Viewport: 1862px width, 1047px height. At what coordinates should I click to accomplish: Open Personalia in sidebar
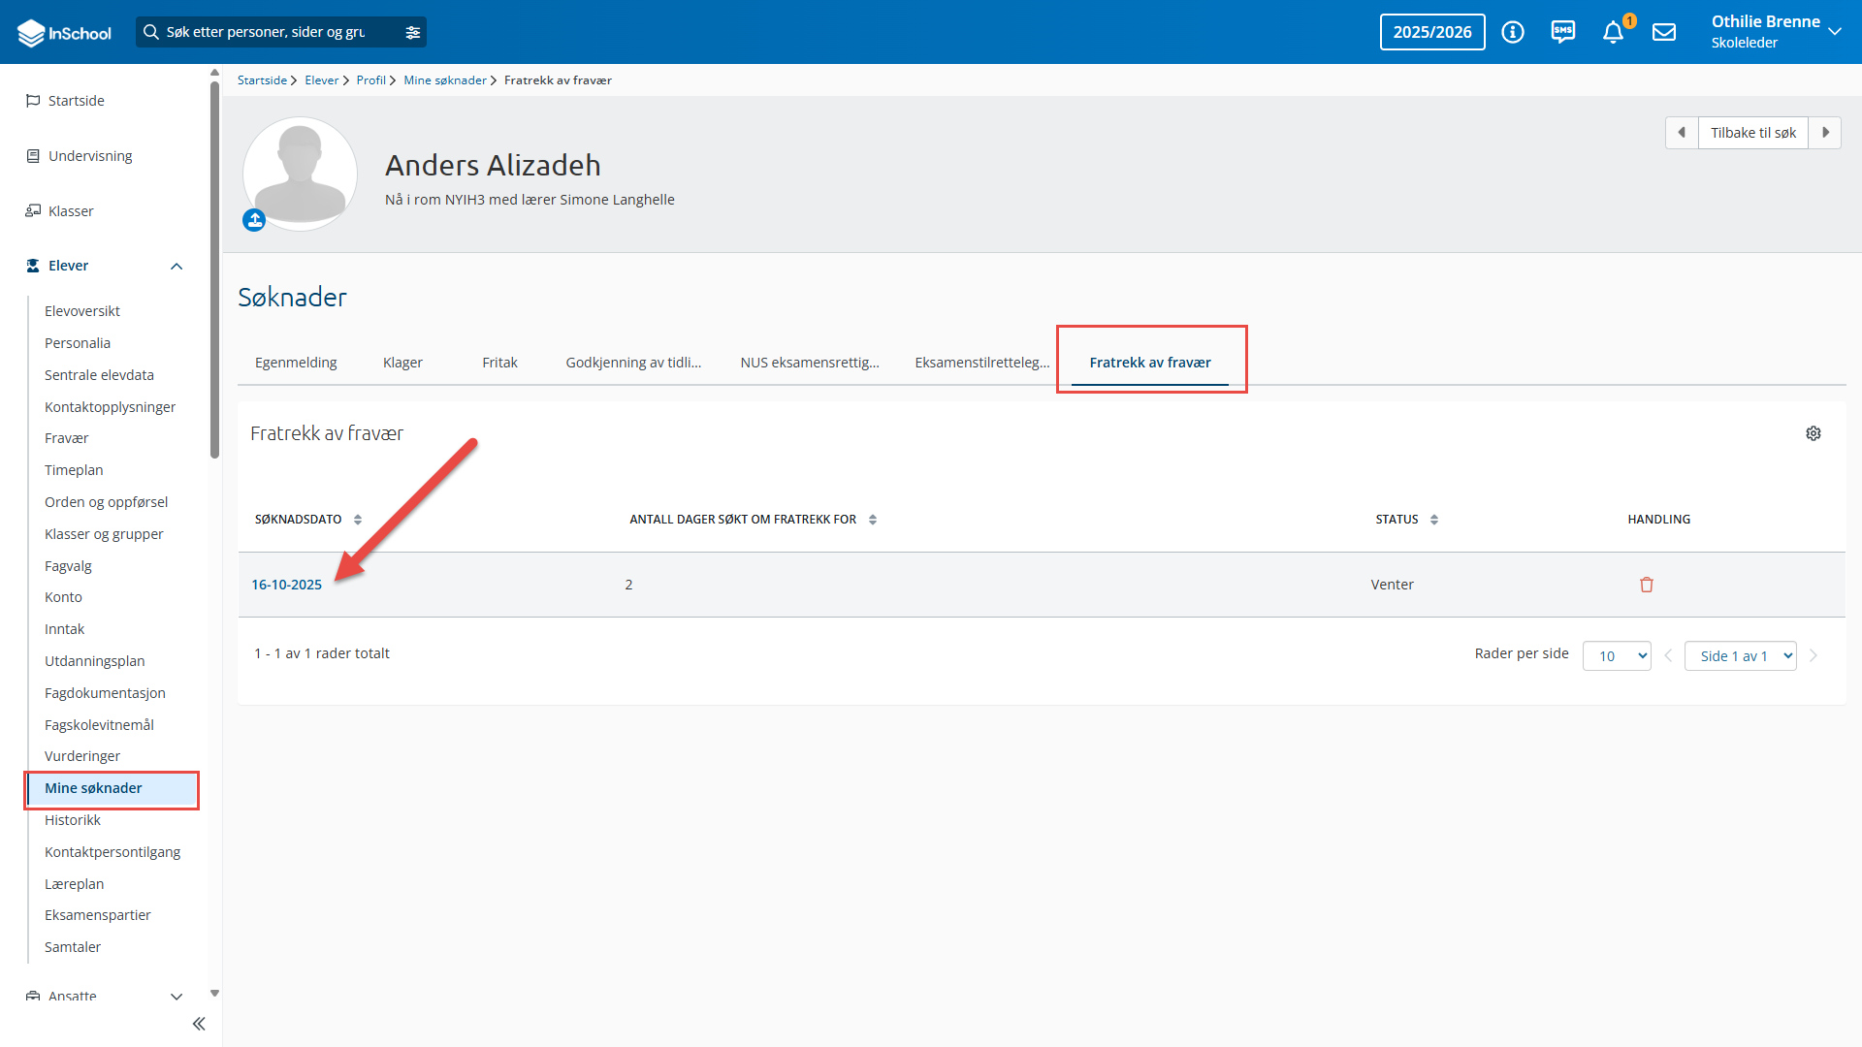(78, 343)
